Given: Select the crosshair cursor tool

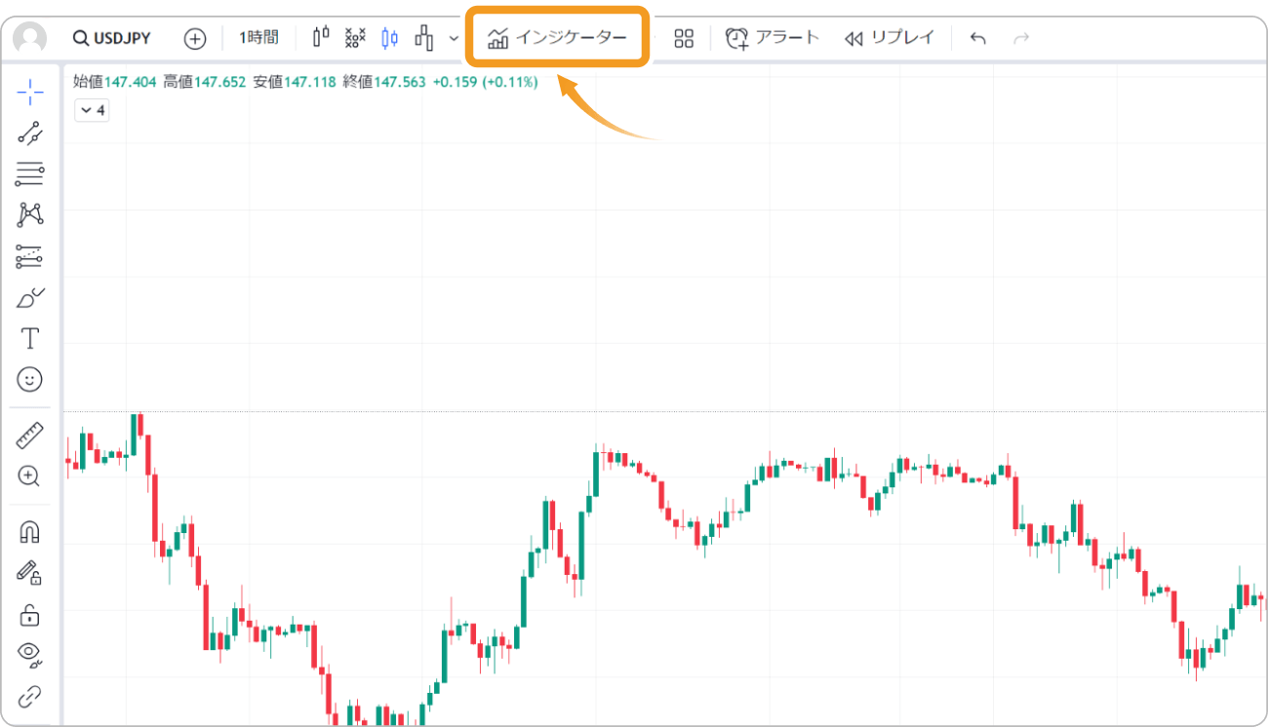Looking at the screenshot, I should tap(30, 93).
